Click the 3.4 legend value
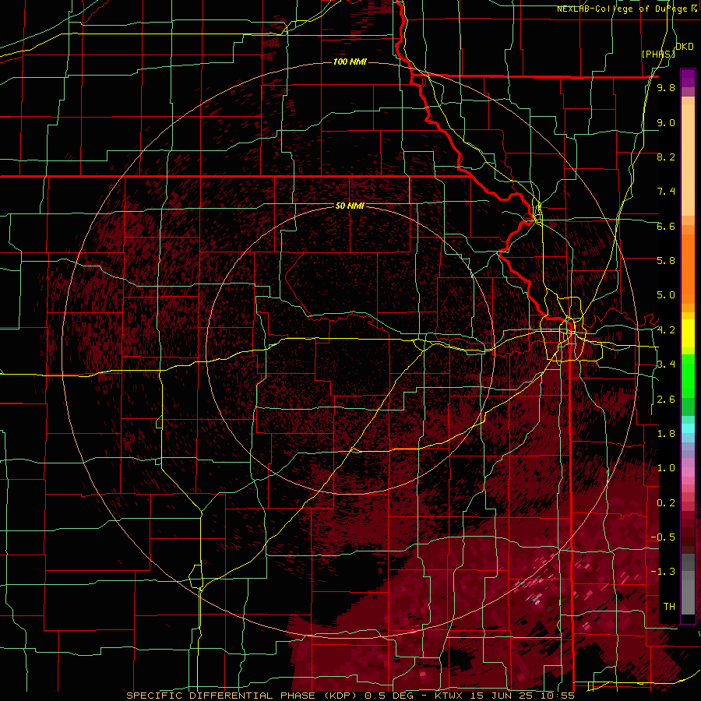The height and width of the screenshot is (701, 701). pos(666,365)
